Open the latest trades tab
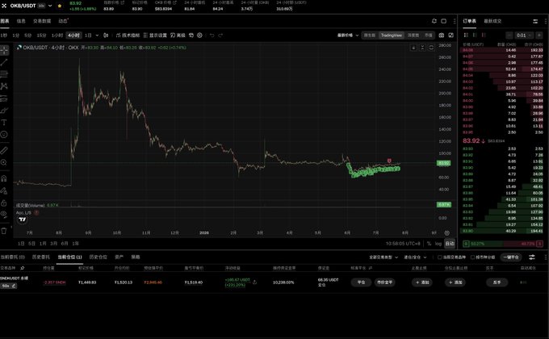Screen dimensions: 549x339 (492, 21)
